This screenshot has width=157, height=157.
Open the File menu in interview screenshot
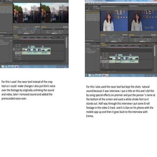[86, 2]
